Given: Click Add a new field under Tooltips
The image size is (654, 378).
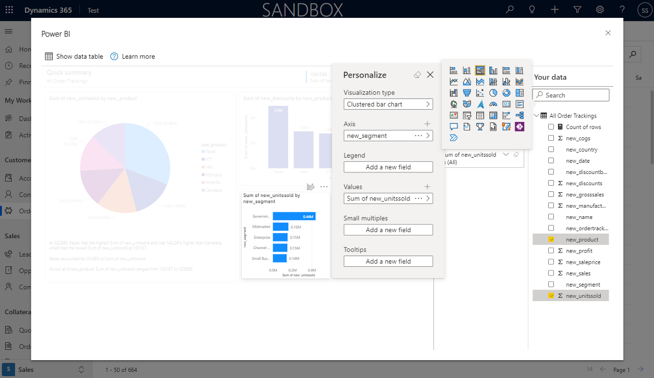Looking at the screenshot, I should pyautogui.click(x=388, y=261).
